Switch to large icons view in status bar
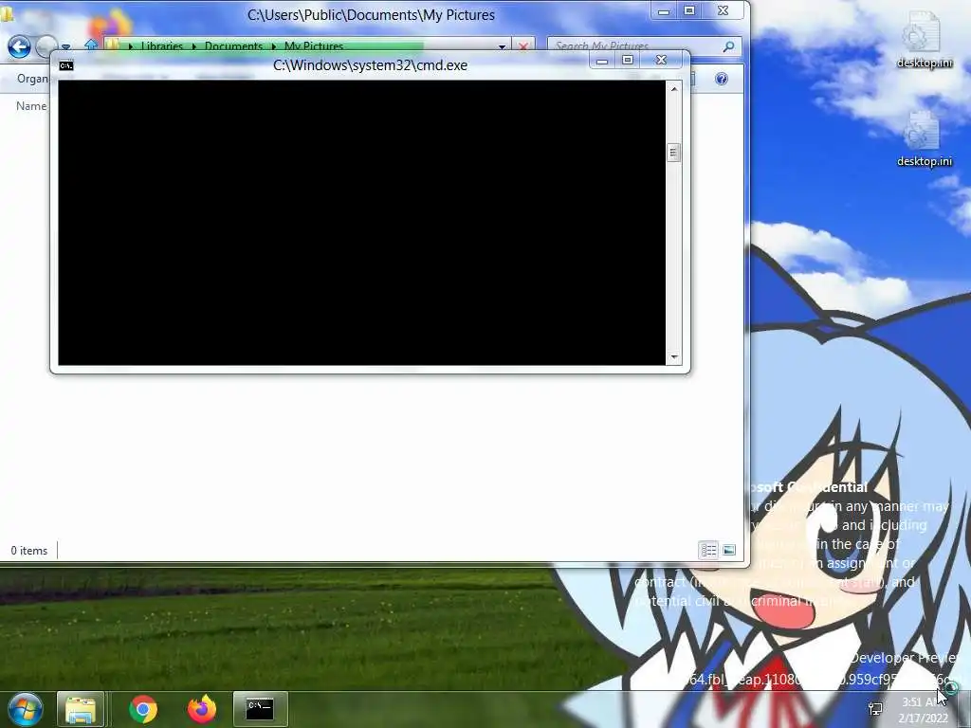The image size is (971, 728). (x=729, y=550)
